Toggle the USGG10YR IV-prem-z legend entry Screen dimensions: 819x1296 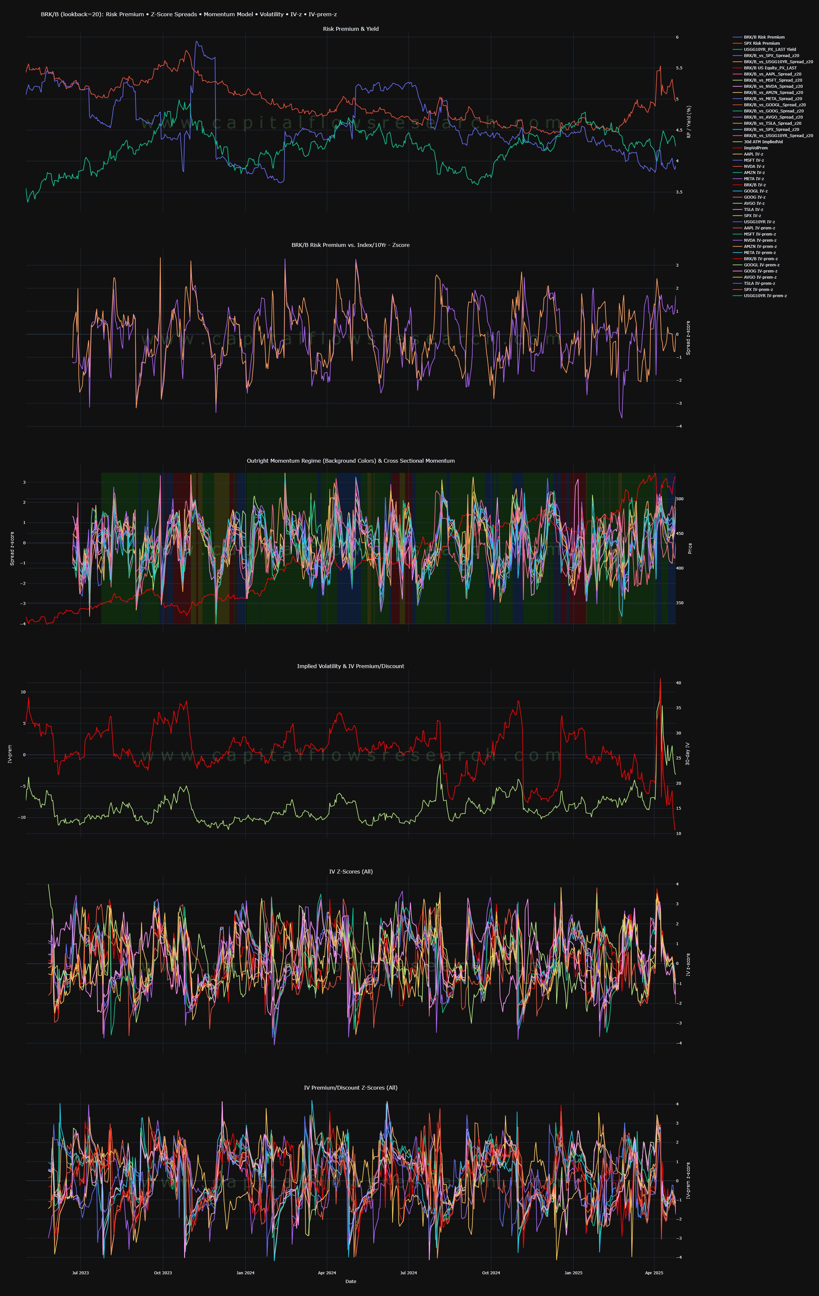click(x=760, y=295)
